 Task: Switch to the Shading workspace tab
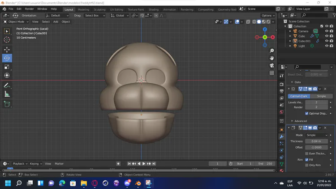click(154, 9)
